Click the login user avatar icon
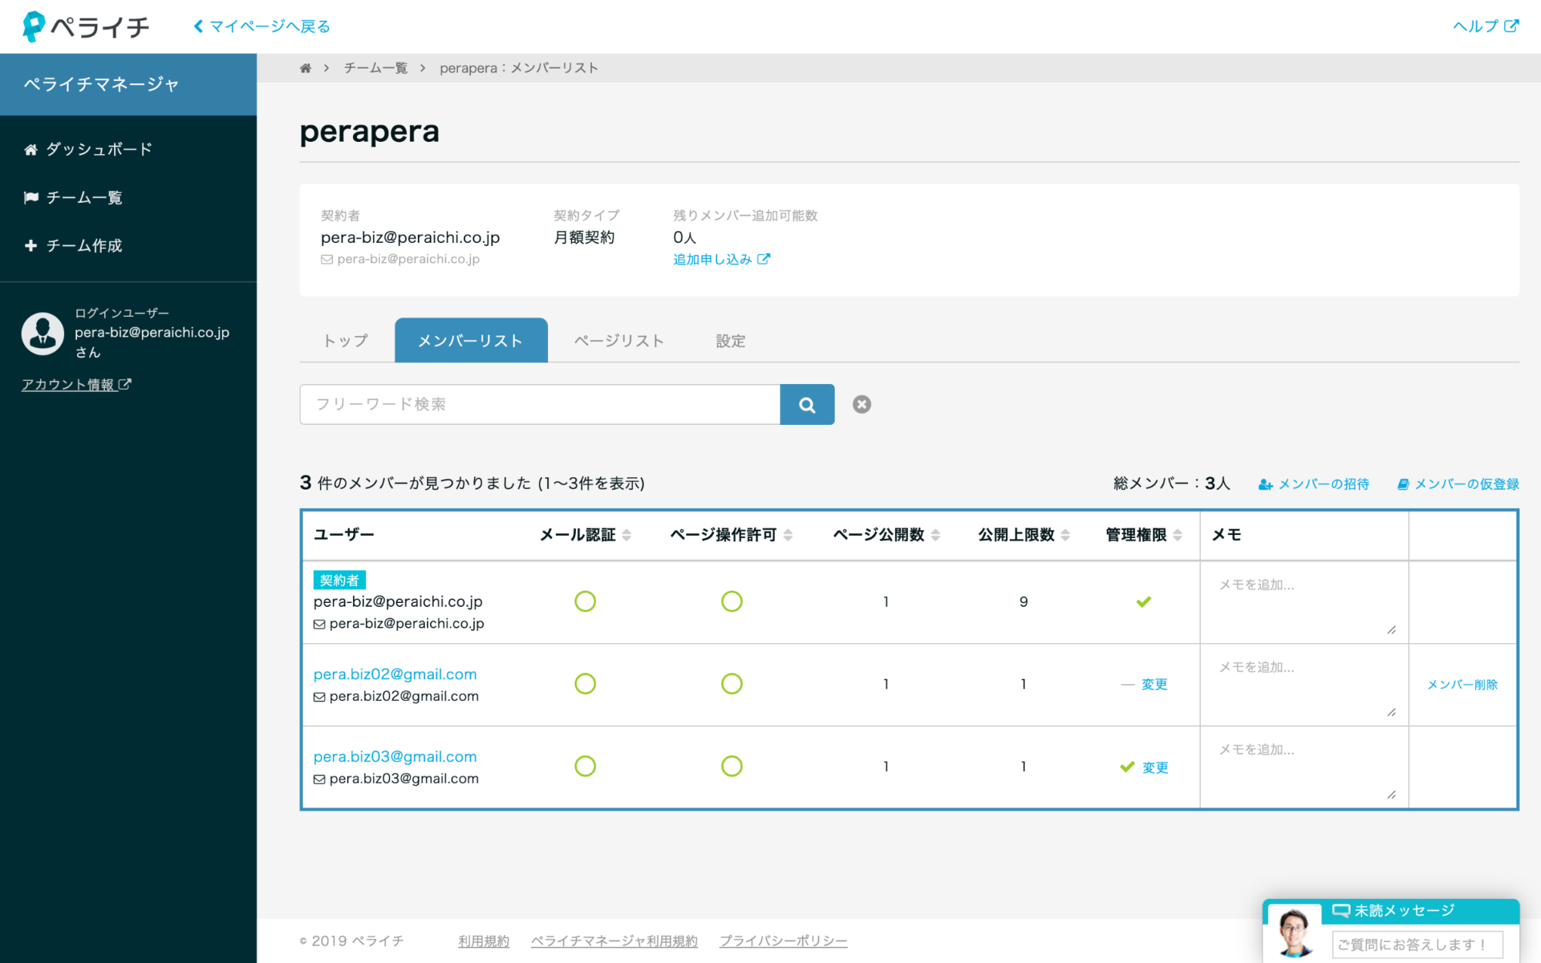 pyautogui.click(x=42, y=333)
